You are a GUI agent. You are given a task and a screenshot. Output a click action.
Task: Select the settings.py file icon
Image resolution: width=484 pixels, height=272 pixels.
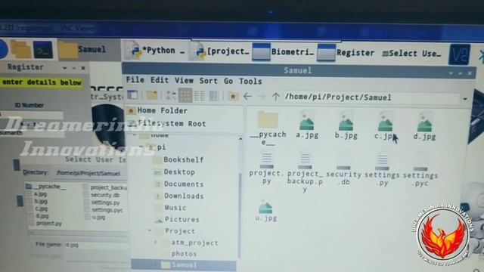tap(382, 170)
